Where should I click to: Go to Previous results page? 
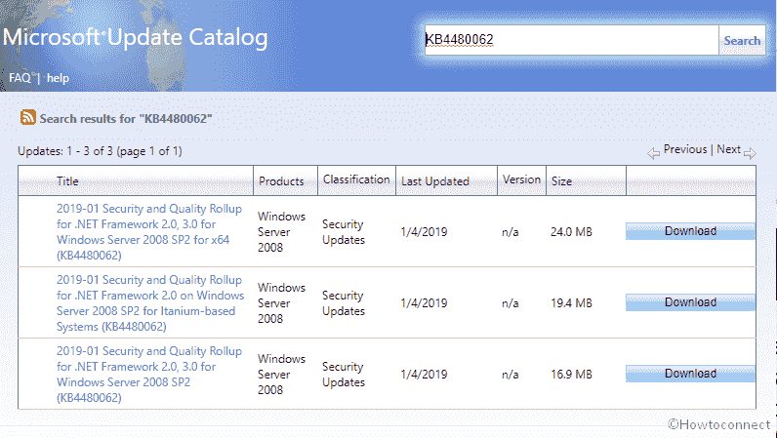(x=685, y=149)
